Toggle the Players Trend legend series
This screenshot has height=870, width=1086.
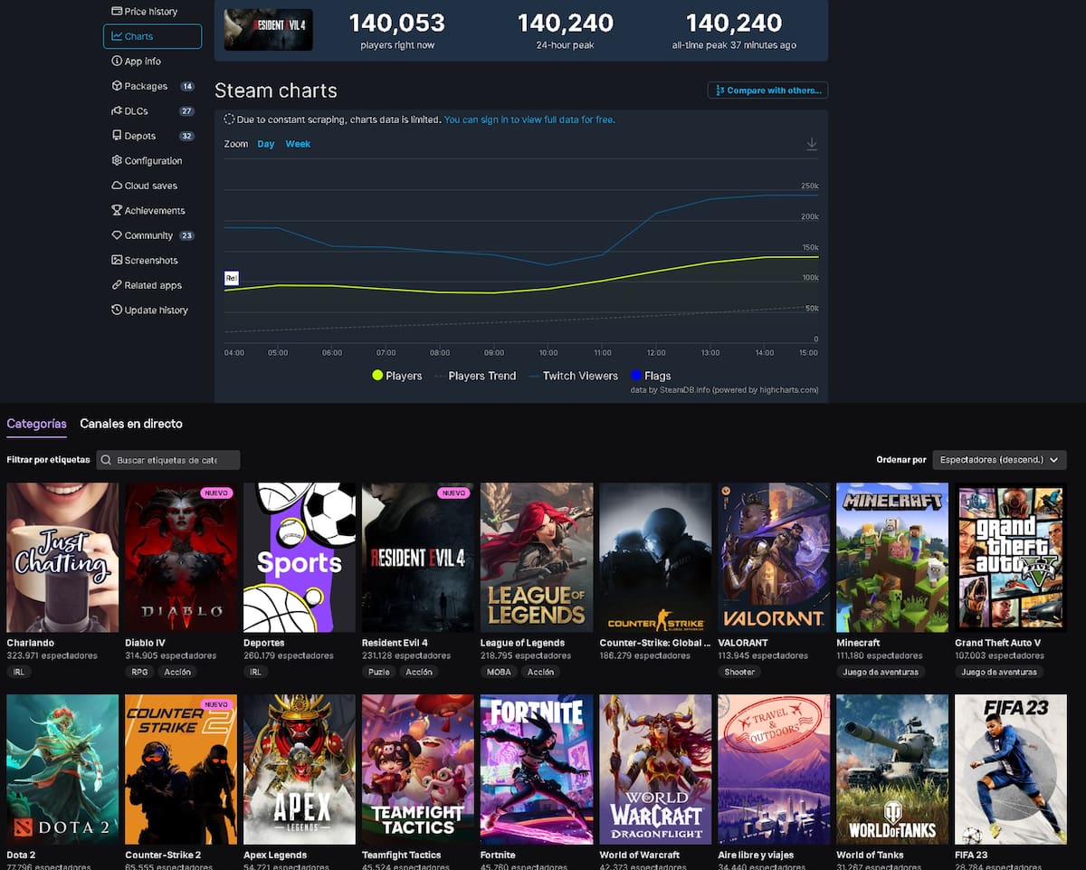[x=475, y=376]
